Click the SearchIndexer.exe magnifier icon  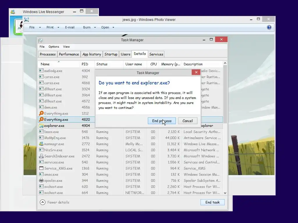[41, 156]
